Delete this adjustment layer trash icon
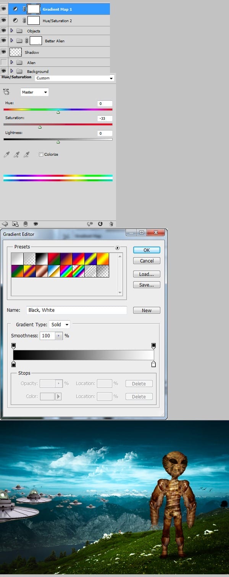This screenshot has height=577, width=229. (x=111, y=224)
